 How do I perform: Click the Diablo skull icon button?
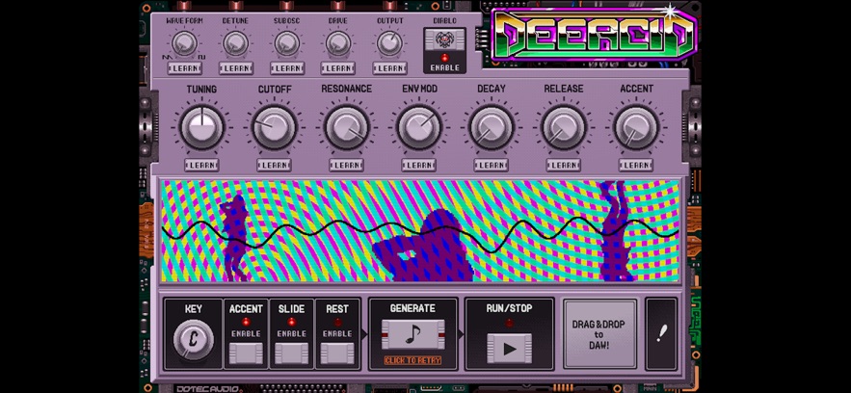(x=444, y=39)
